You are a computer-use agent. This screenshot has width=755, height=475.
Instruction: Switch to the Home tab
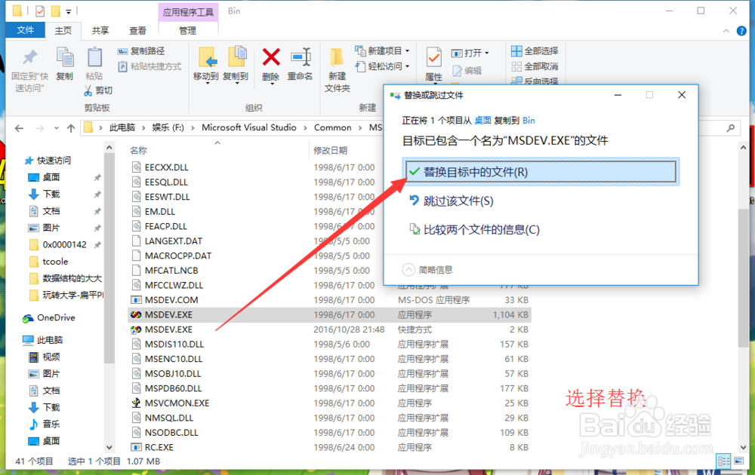click(x=63, y=30)
